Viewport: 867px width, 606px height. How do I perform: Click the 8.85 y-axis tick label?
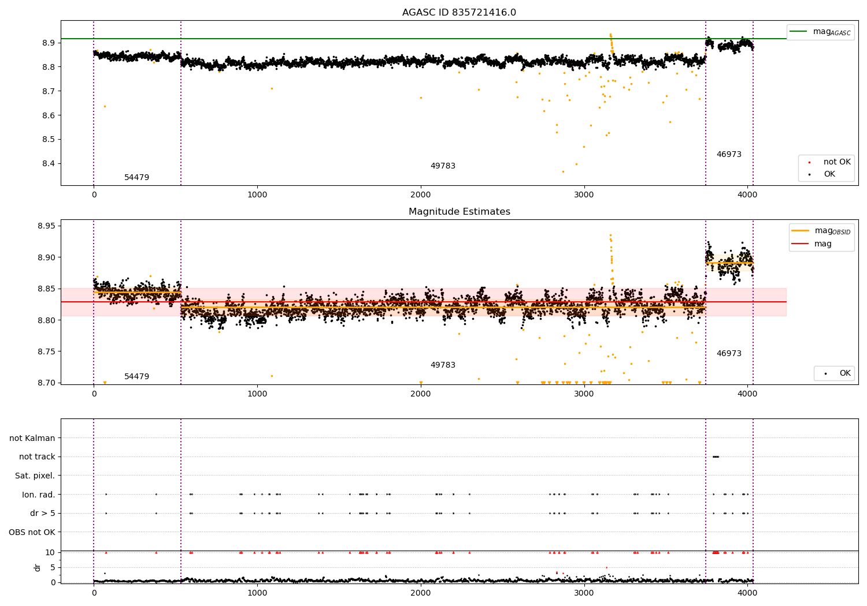[45, 289]
